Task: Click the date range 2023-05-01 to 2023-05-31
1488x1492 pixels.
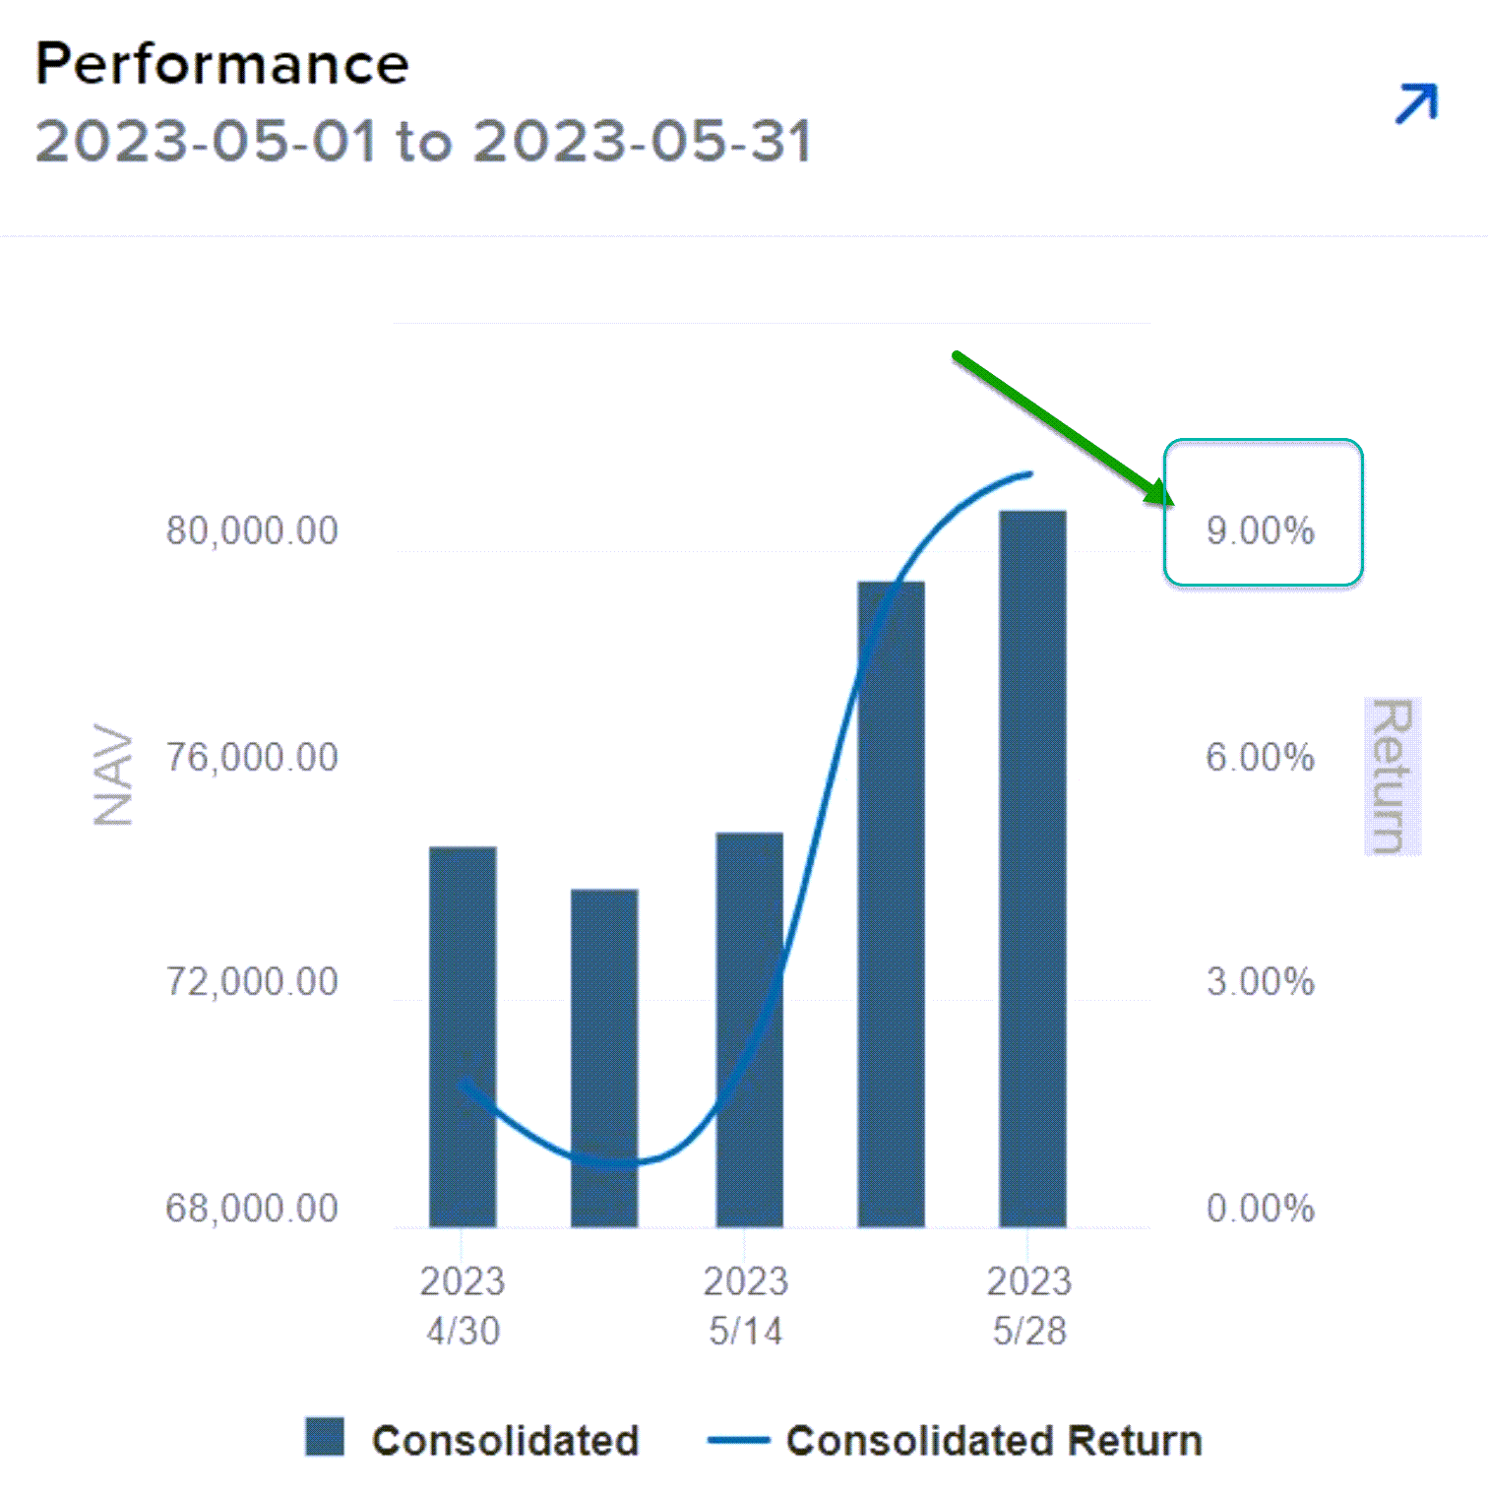Action: (423, 142)
